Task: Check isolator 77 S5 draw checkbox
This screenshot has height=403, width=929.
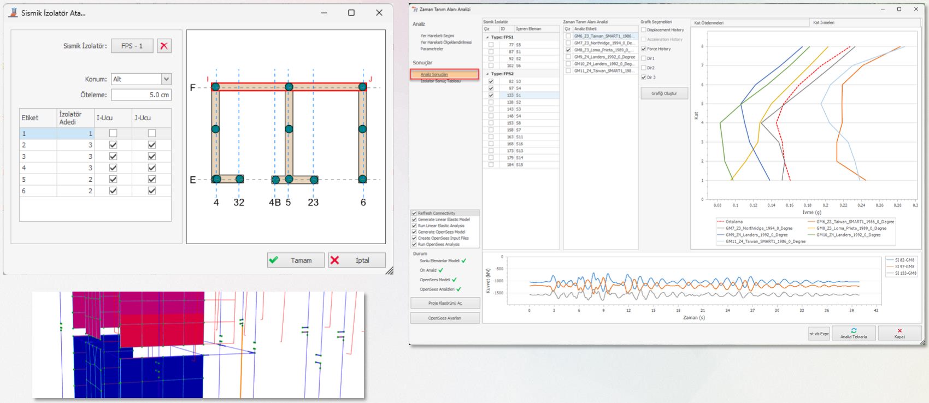Action: point(491,45)
